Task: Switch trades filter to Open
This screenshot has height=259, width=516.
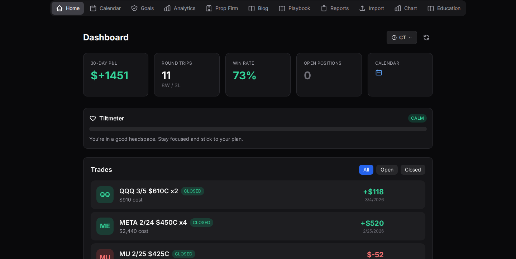Action: coord(387,170)
